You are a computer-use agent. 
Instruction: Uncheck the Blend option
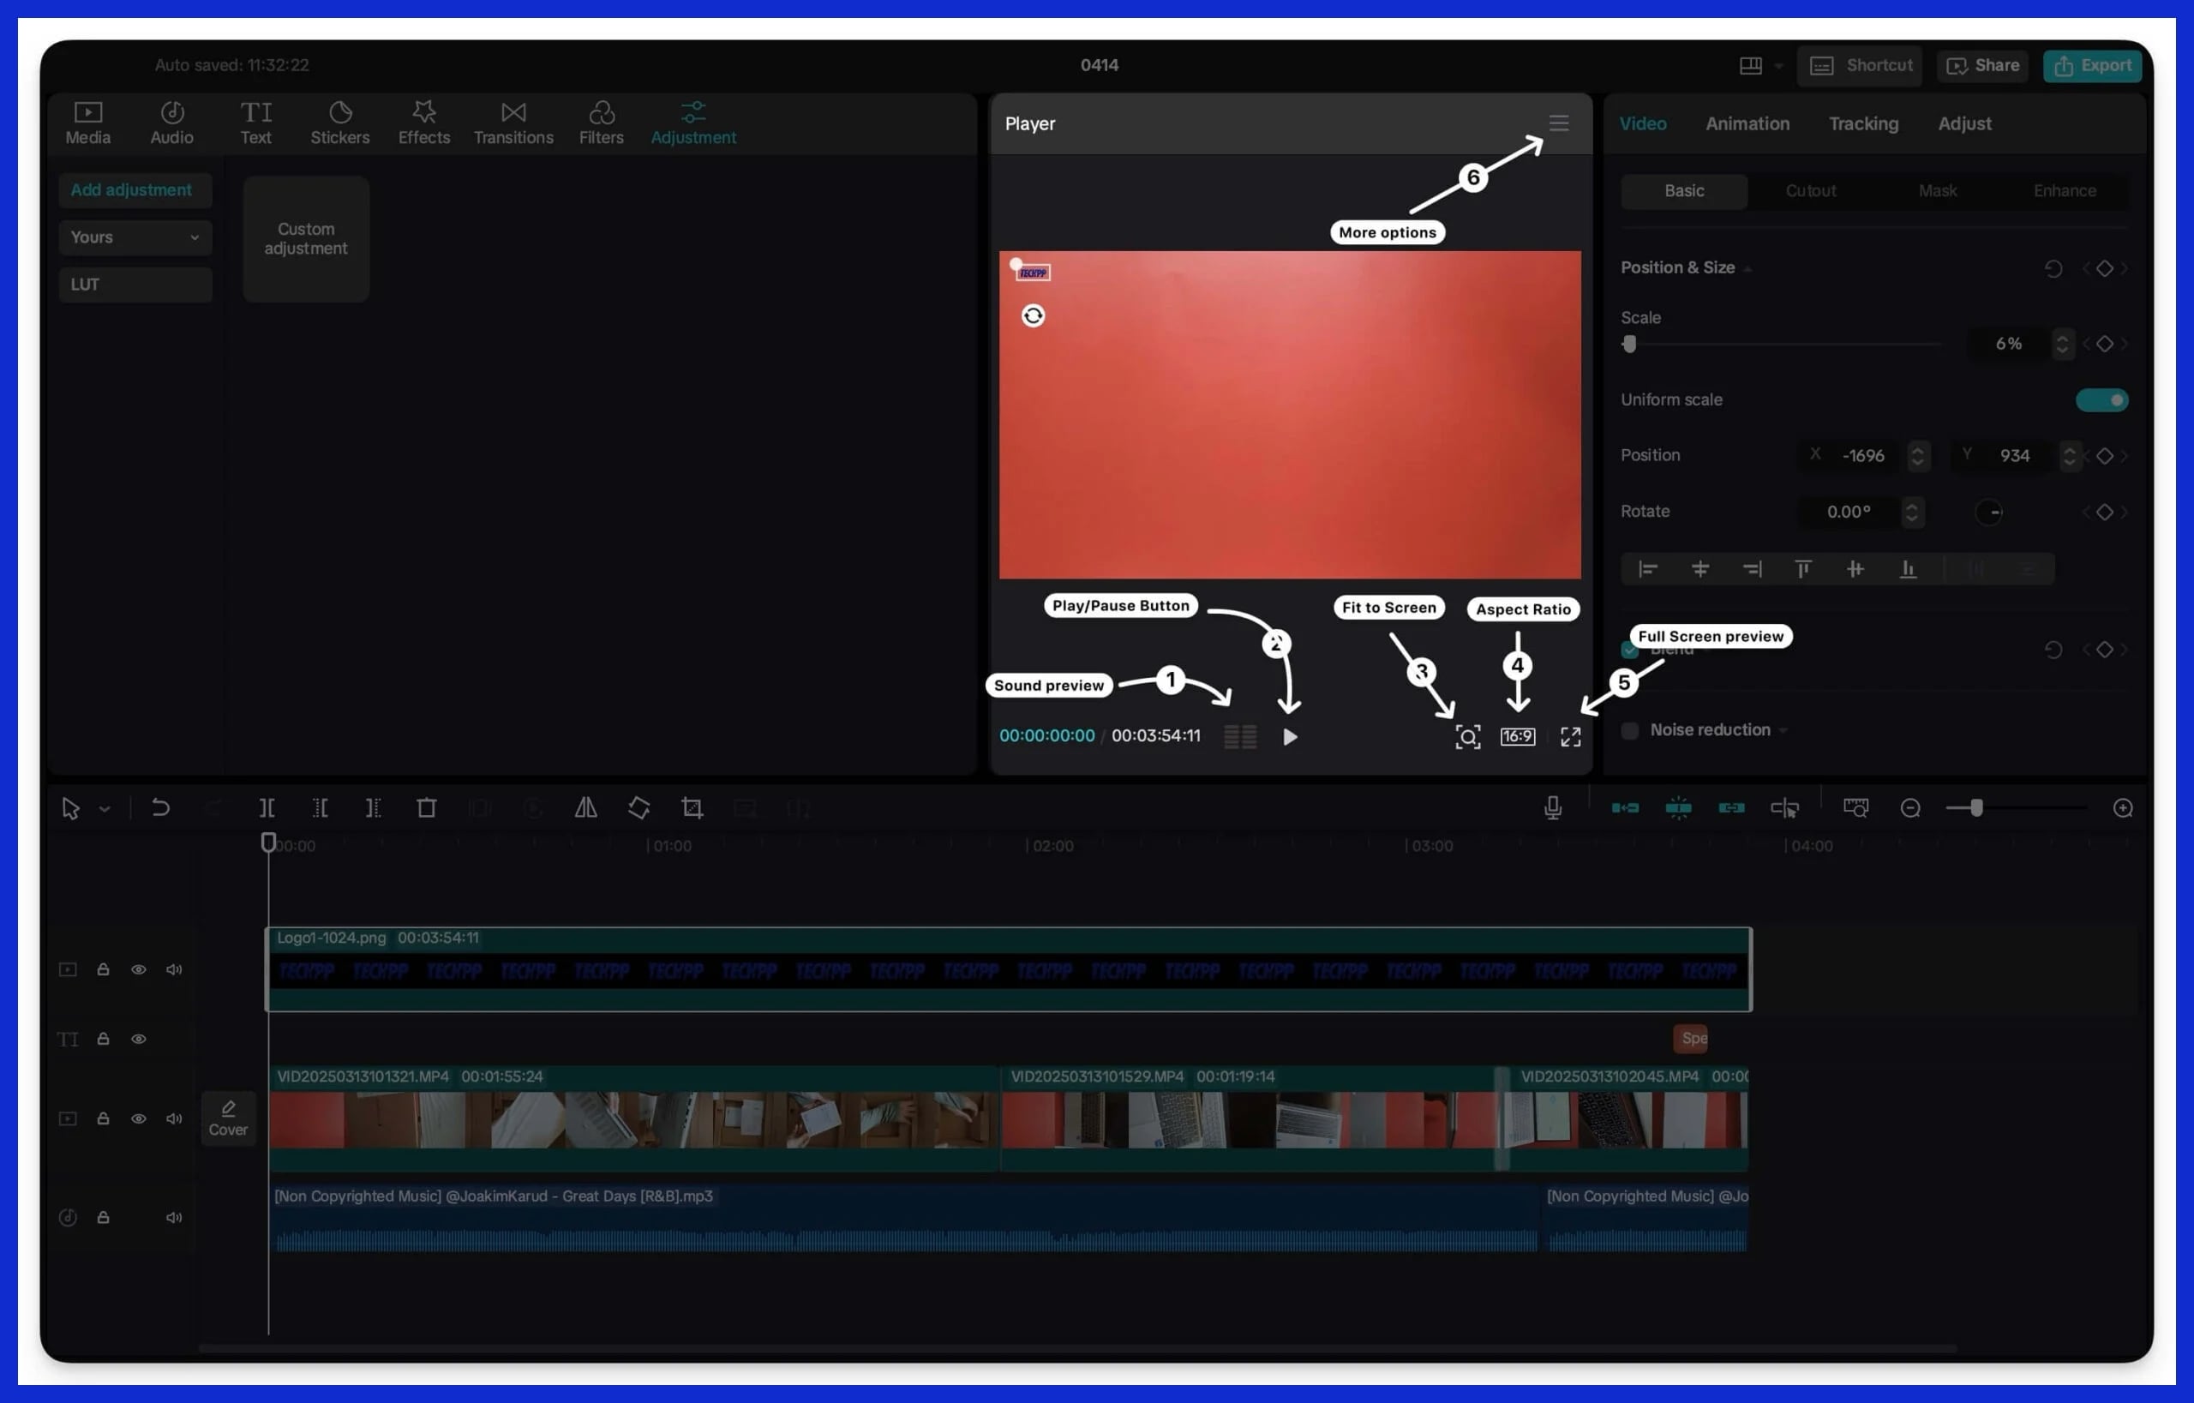pyautogui.click(x=1629, y=649)
